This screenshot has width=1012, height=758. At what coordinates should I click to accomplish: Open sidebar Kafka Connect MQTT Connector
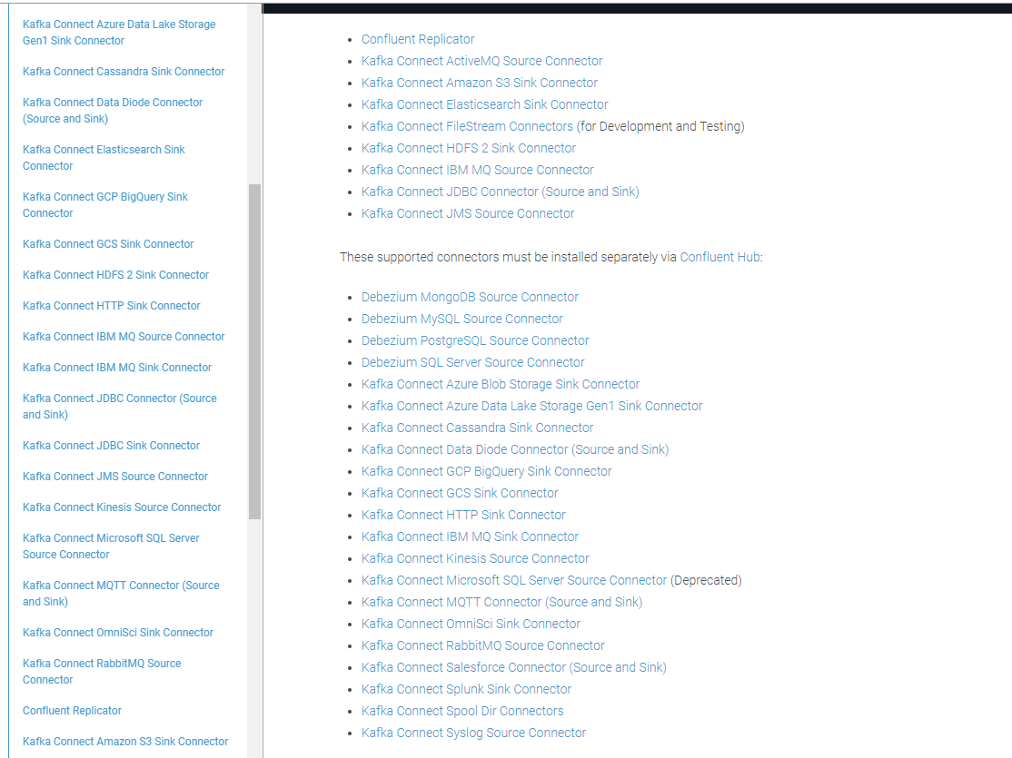tap(121, 594)
